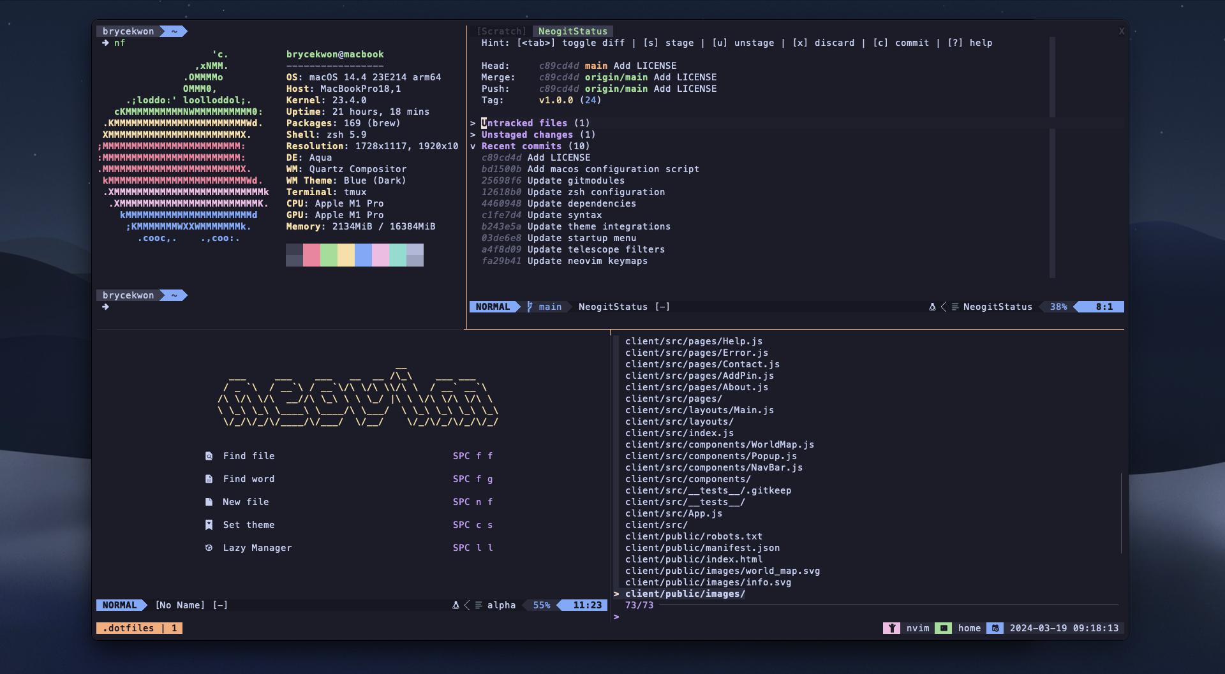Click the Set theme entry
This screenshot has width=1225, height=674.
249,525
